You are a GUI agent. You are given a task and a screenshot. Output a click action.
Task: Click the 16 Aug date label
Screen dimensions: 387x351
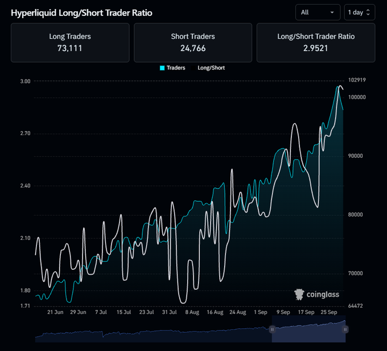(215, 312)
